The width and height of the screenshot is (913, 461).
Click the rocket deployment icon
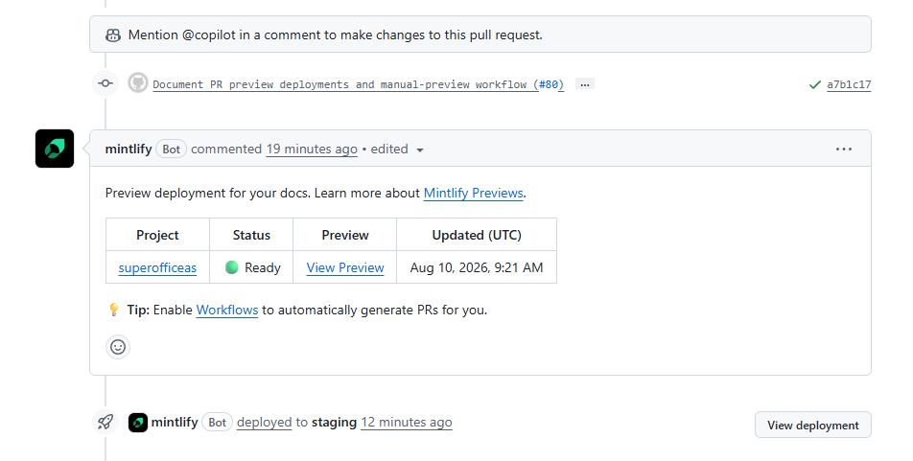click(105, 422)
